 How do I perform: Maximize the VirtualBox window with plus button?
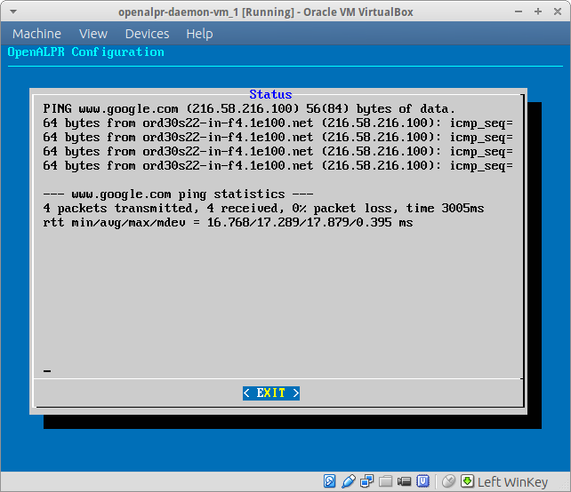(538, 12)
